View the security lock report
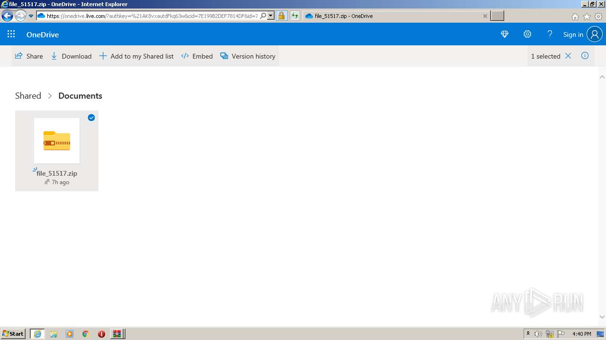The height and width of the screenshot is (340, 606). click(281, 16)
